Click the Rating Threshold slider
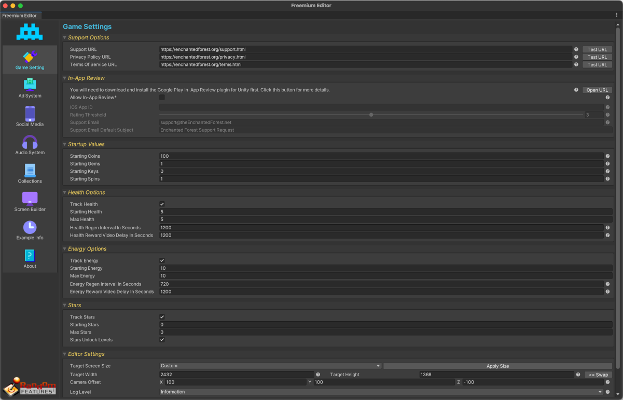 [x=371, y=115]
